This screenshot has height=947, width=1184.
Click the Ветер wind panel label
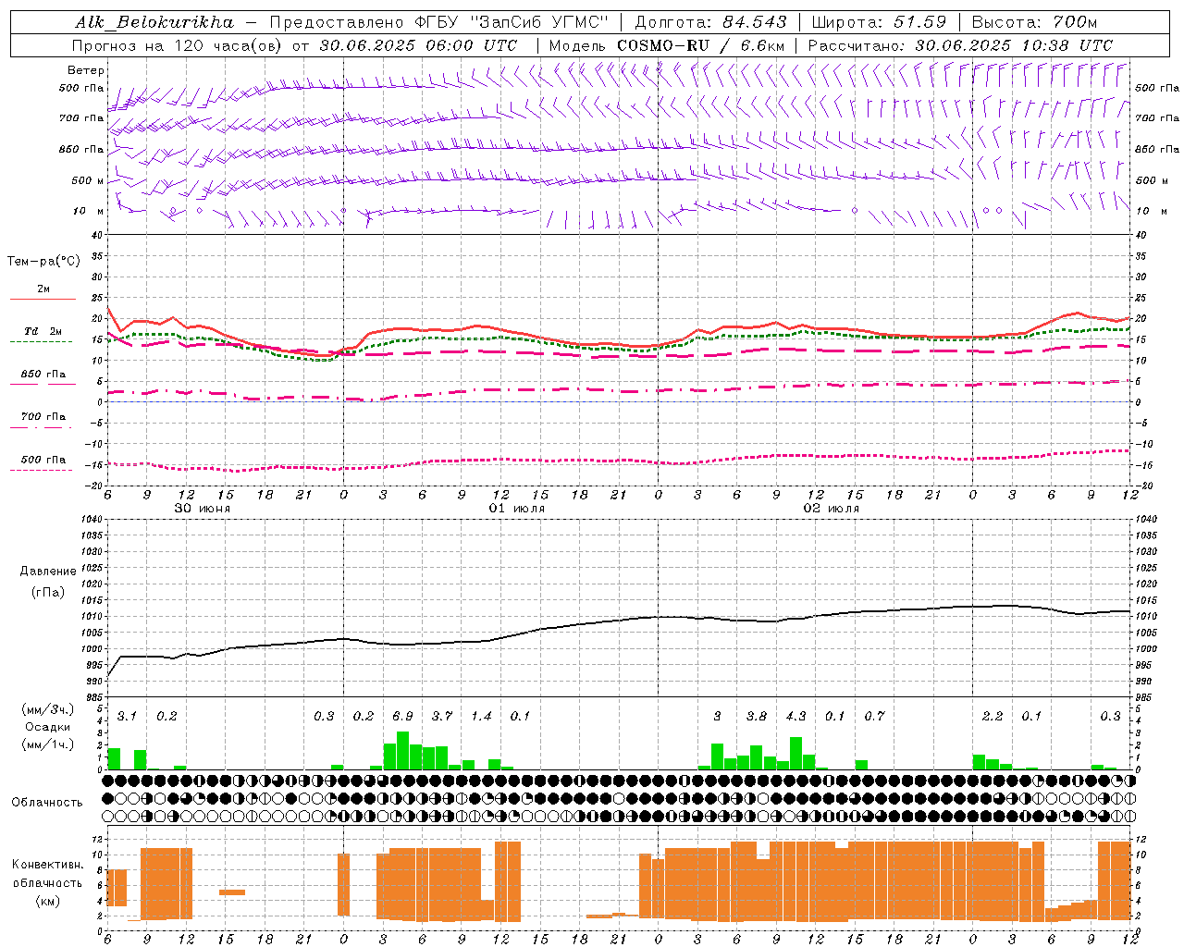click(86, 70)
